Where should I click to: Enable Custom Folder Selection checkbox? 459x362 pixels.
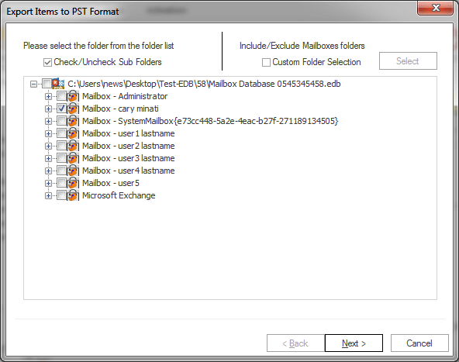click(266, 62)
